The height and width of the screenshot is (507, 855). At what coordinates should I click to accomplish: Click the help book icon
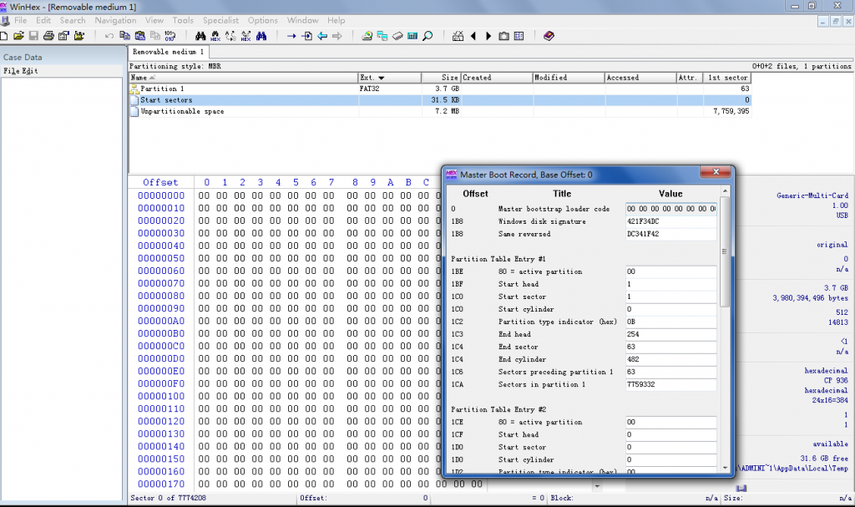click(549, 36)
